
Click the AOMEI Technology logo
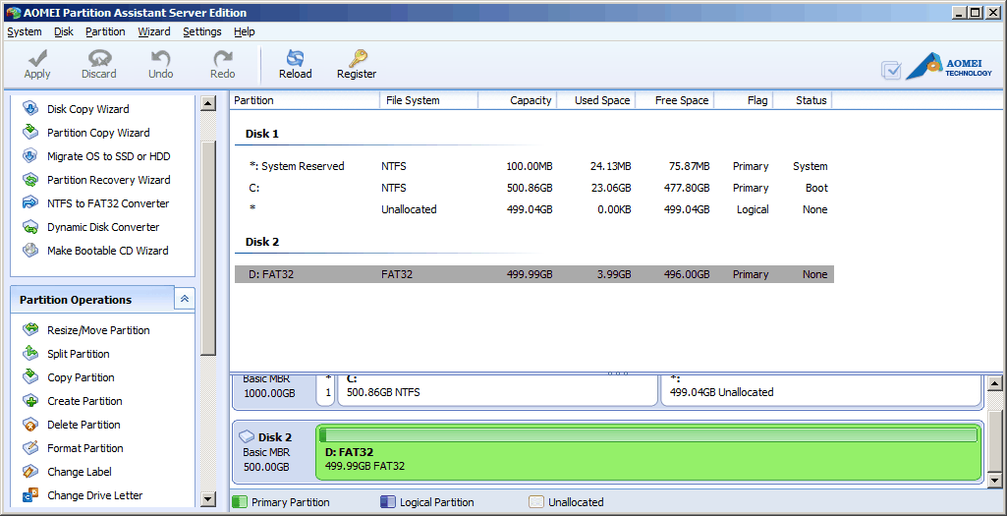[949, 67]
